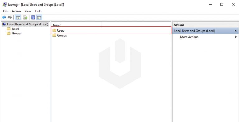This screenshot has height=122, width=239.
Task: Toggle the Show/Hide Console Tree icon
Action: click(x=18, y=17)
